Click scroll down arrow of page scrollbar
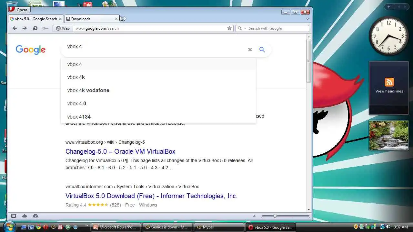413x232 pixels. click(309, 209)
